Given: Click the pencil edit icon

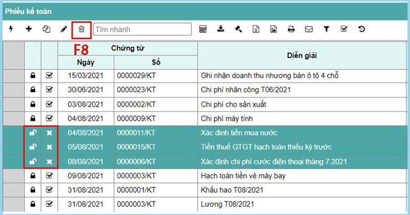Looking at the screenshot, I should [x=64, y=29].
